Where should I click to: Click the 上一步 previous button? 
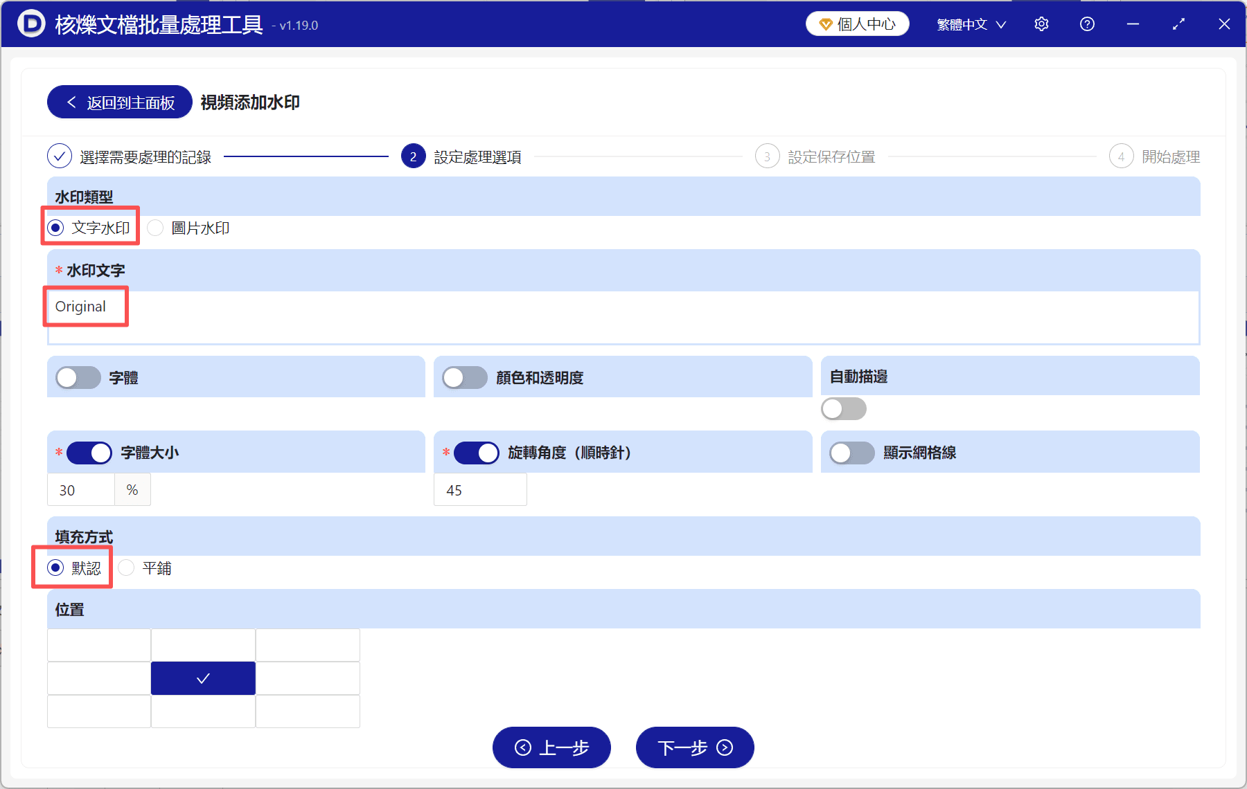click(551, 747)
